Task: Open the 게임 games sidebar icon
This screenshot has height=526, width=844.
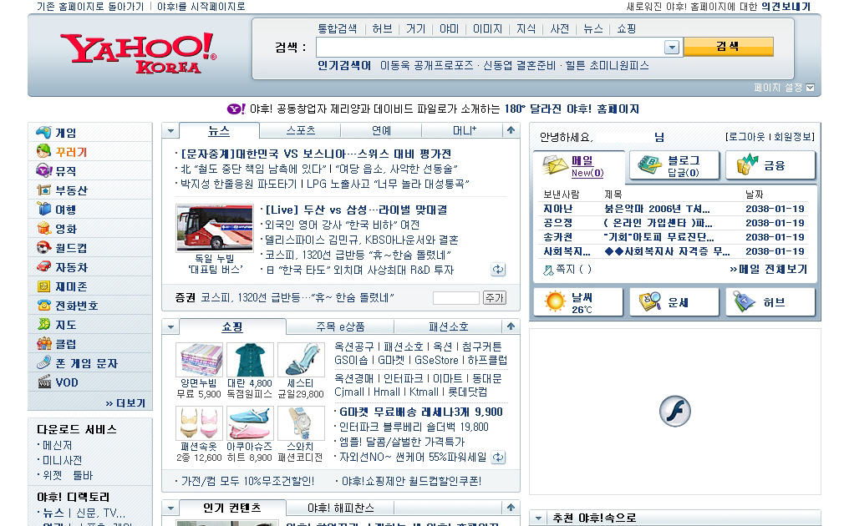Action: (43, 132)
